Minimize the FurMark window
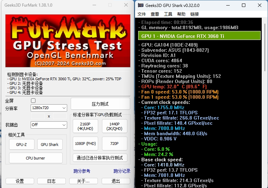The image size is (268, 188). click(94, 5)
